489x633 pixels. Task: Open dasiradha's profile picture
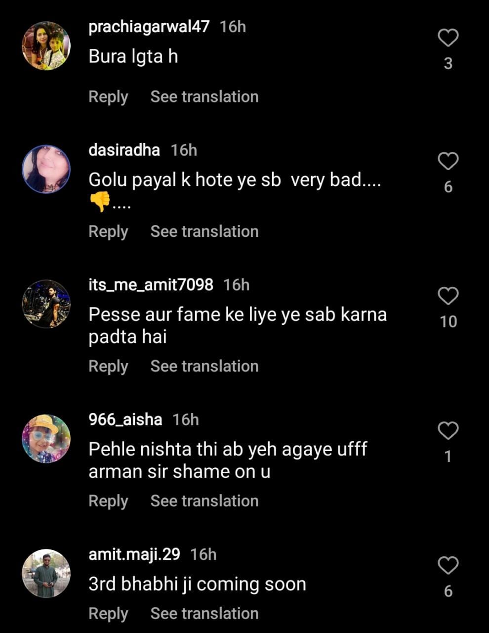coord(46,169)
